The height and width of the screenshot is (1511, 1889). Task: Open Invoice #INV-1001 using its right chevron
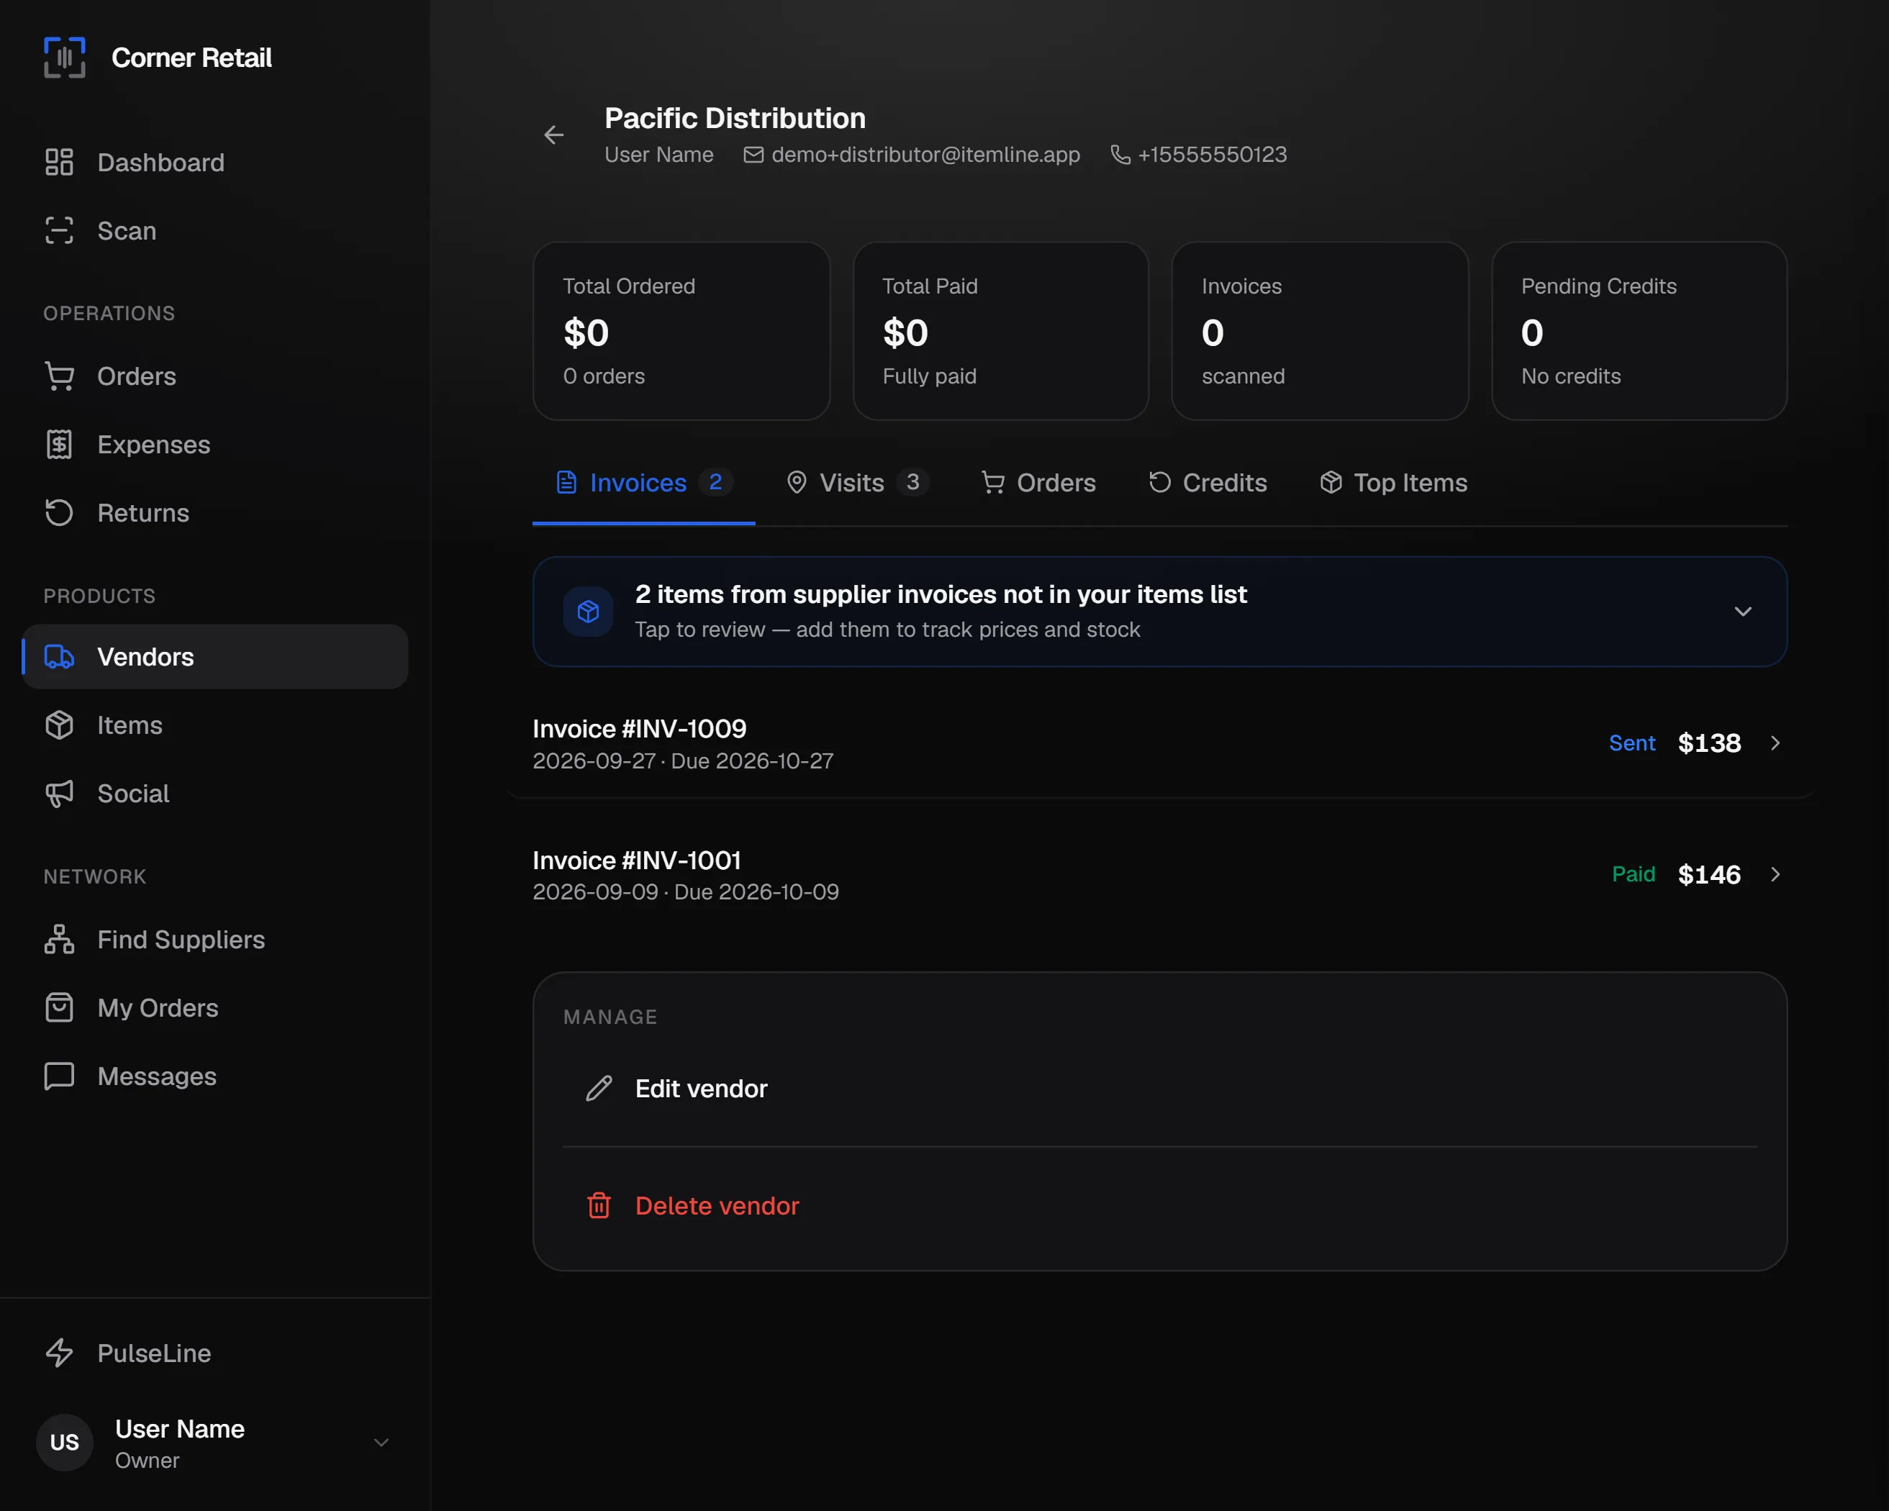click(1775, 874)
